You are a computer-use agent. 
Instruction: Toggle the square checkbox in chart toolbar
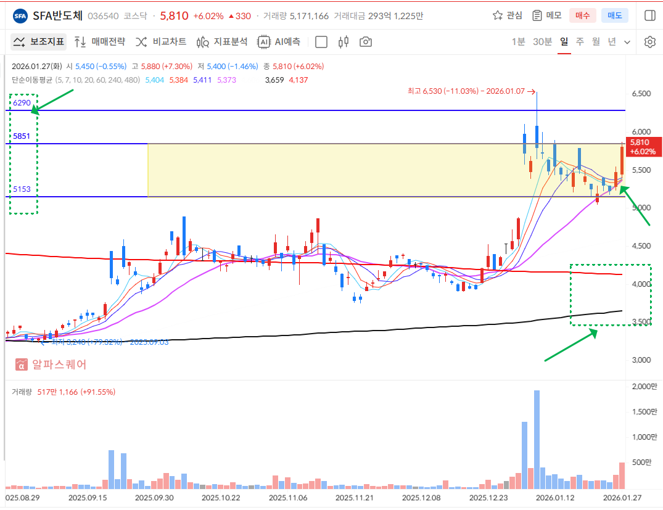click(321, 42)
